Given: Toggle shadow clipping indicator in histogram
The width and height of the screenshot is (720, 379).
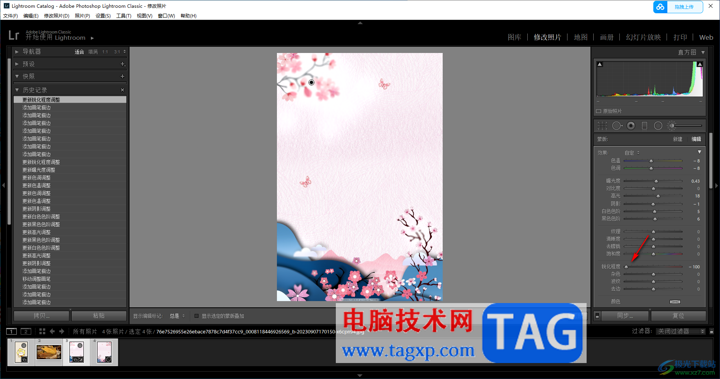Looking at the screenshot, I should point(600,64).
